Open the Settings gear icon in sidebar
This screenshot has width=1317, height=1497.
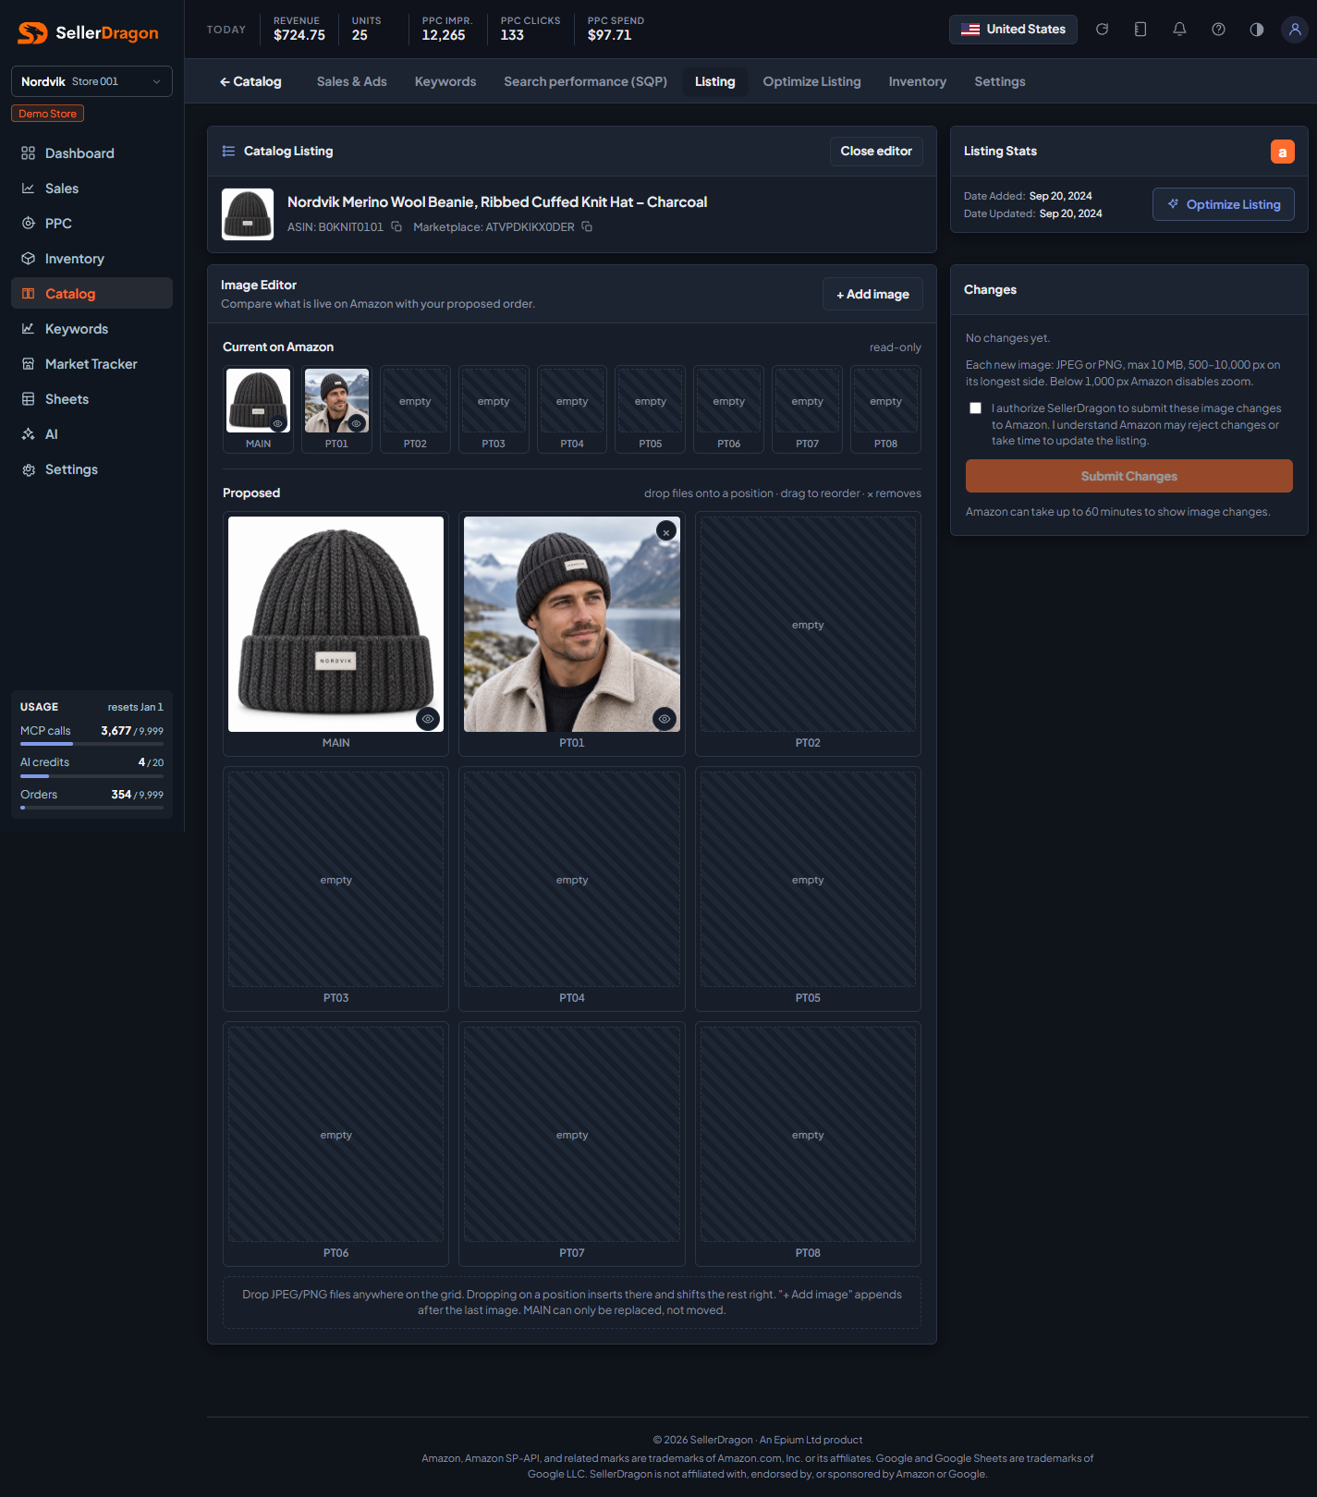click(x=29, y=469)
